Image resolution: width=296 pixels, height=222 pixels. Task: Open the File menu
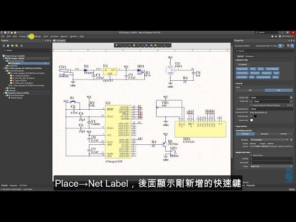point(3,36)
